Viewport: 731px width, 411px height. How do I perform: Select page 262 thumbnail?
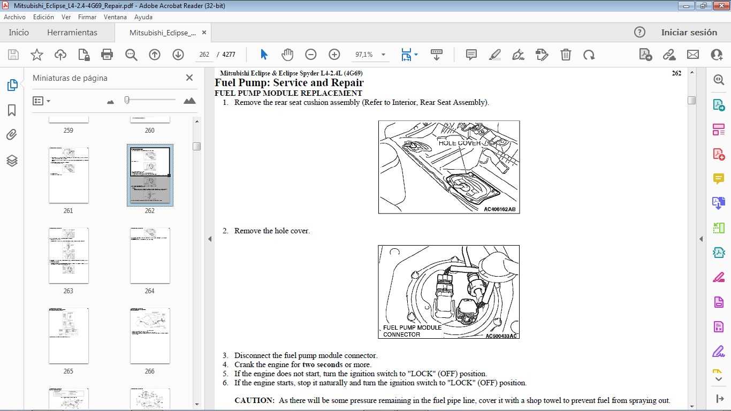coord(150,175)
